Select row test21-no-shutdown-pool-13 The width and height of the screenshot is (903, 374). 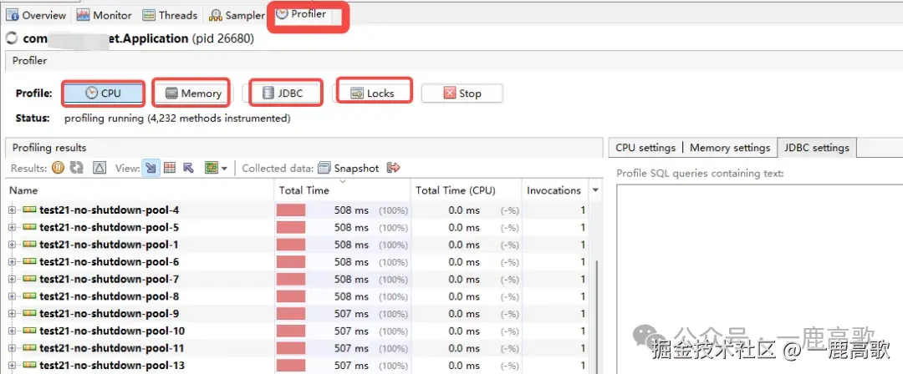(x=298, y=366)
